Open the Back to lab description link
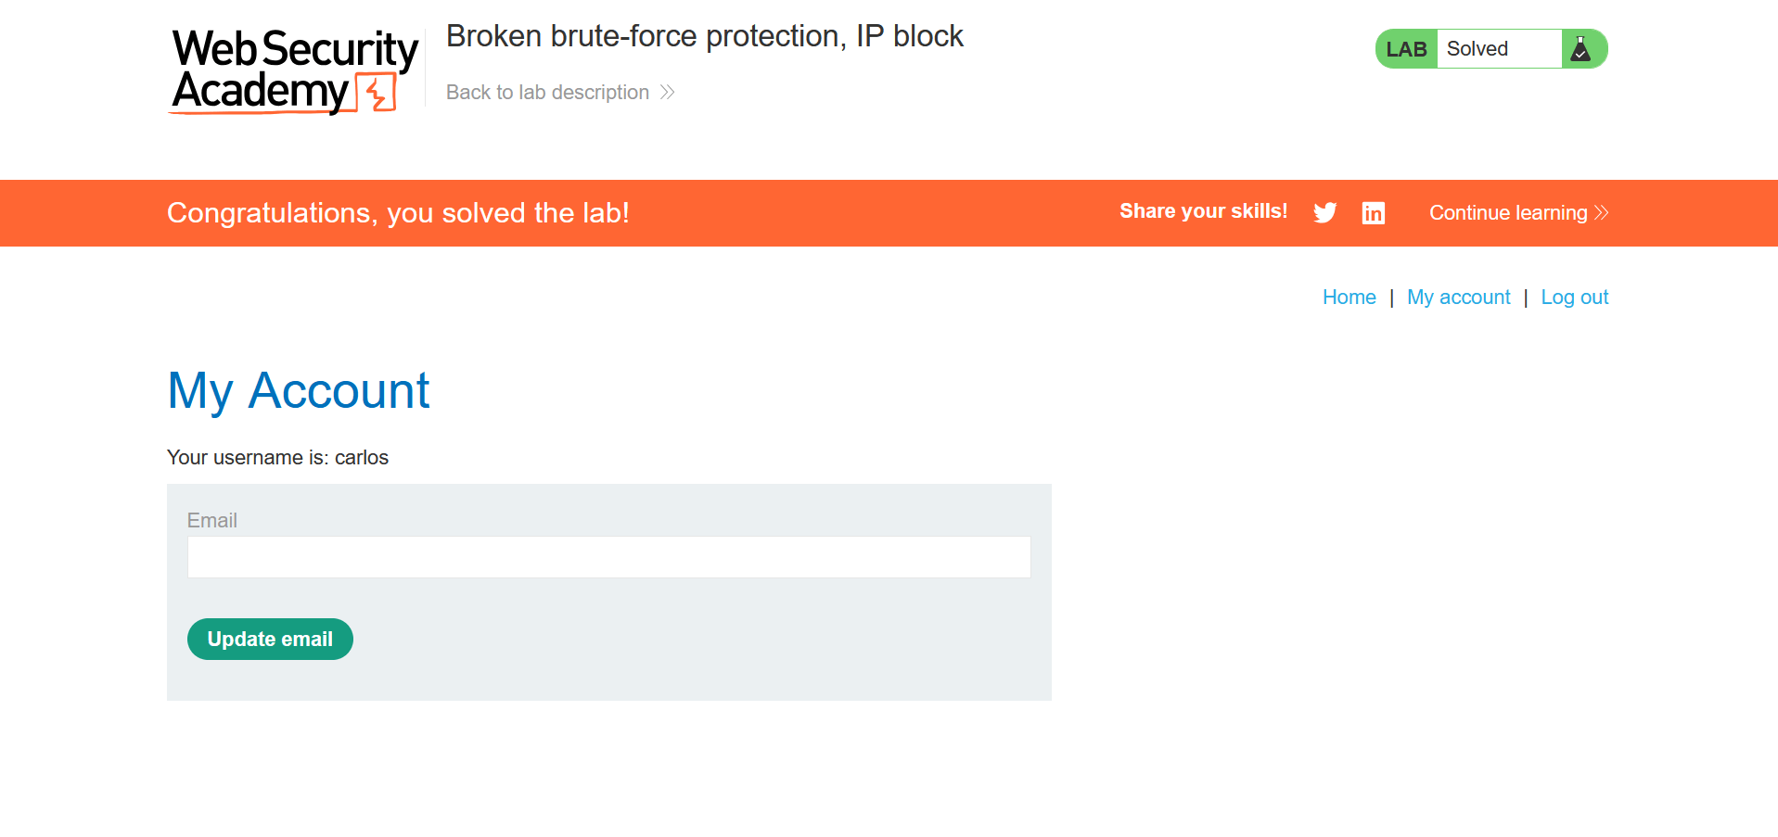Viewport: 1778px width, 837px height. coord(547,93)
